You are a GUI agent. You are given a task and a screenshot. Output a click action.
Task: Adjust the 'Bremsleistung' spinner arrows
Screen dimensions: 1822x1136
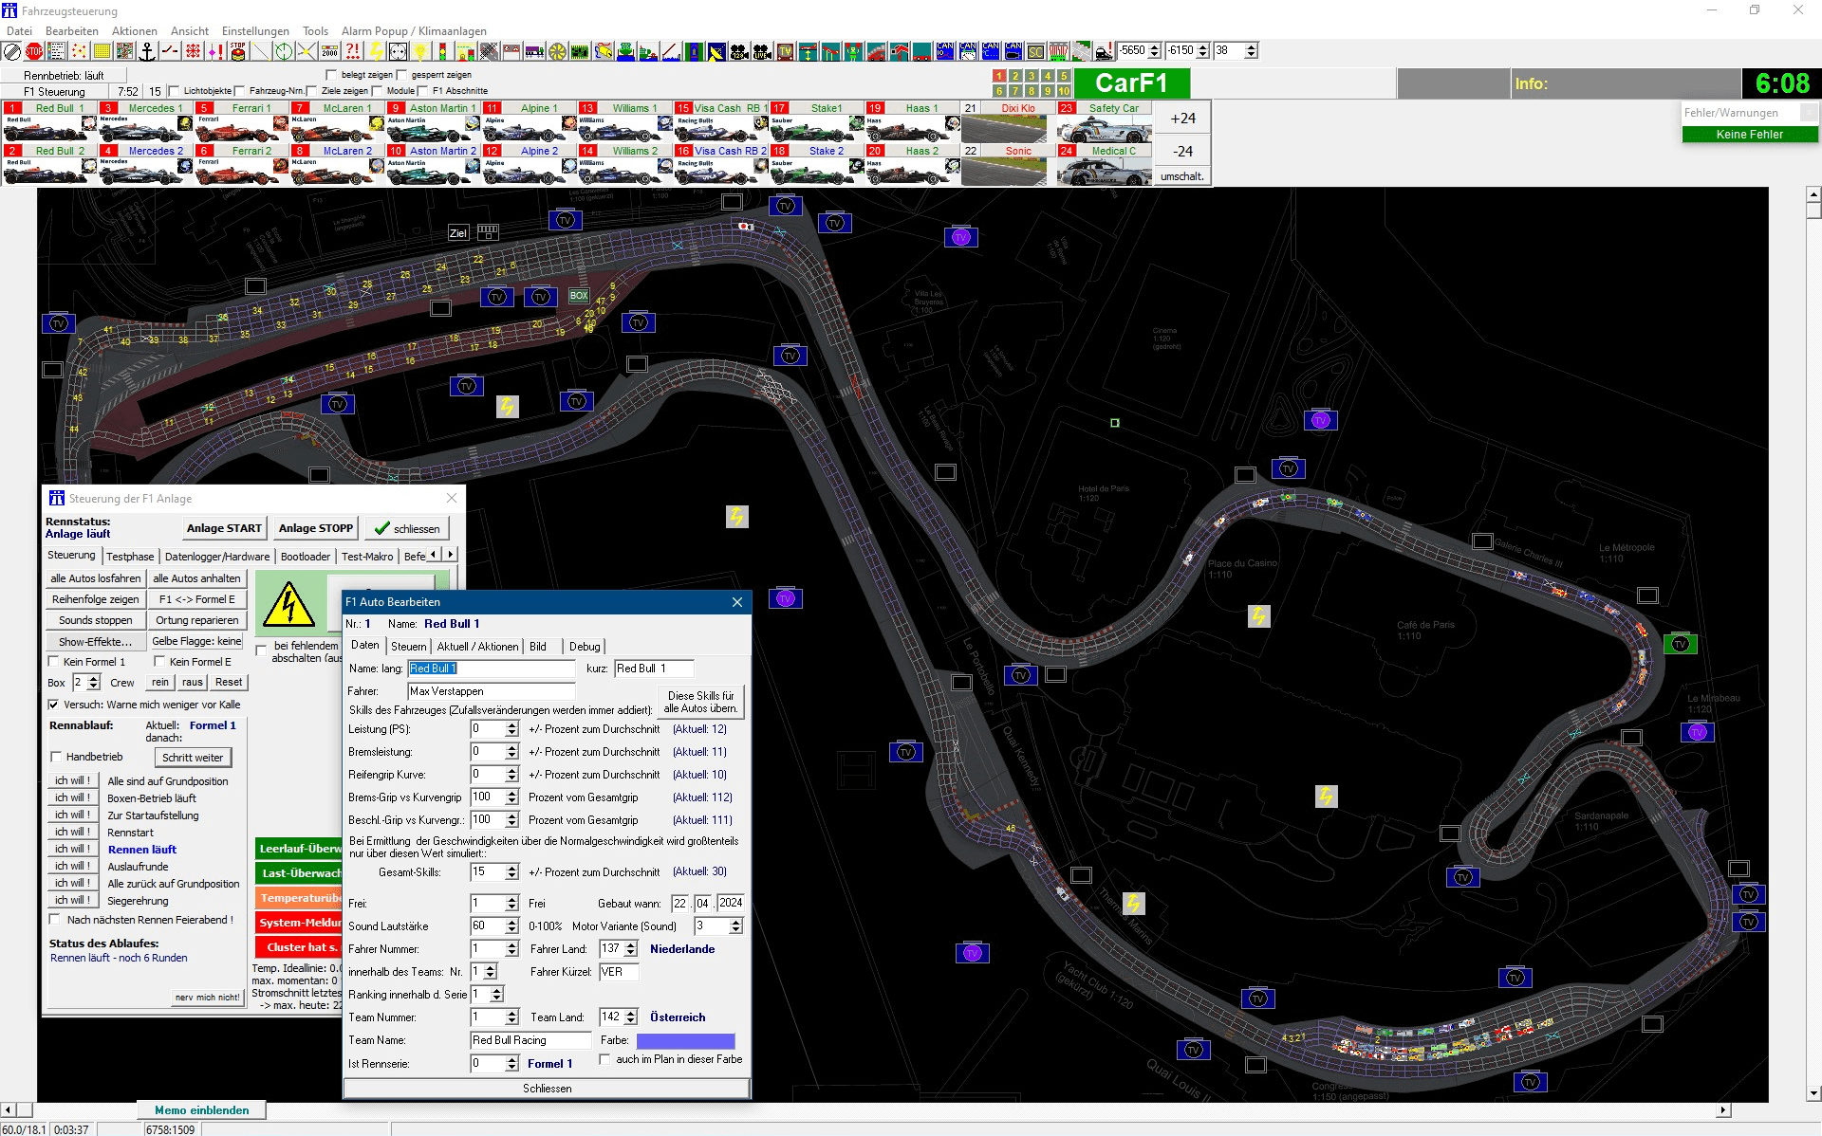[512, 752]
